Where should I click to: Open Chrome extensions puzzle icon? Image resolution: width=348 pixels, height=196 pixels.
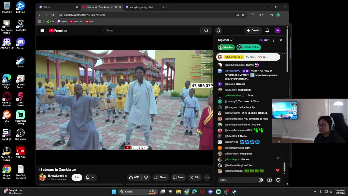252,15
